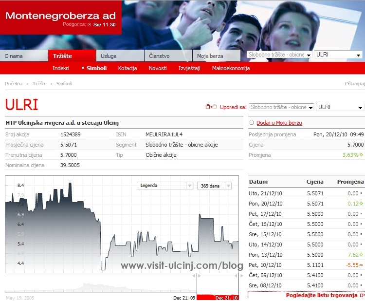
Task: Click the icon beside Dodaj u Moju berzu
Action: pos(252,123)
